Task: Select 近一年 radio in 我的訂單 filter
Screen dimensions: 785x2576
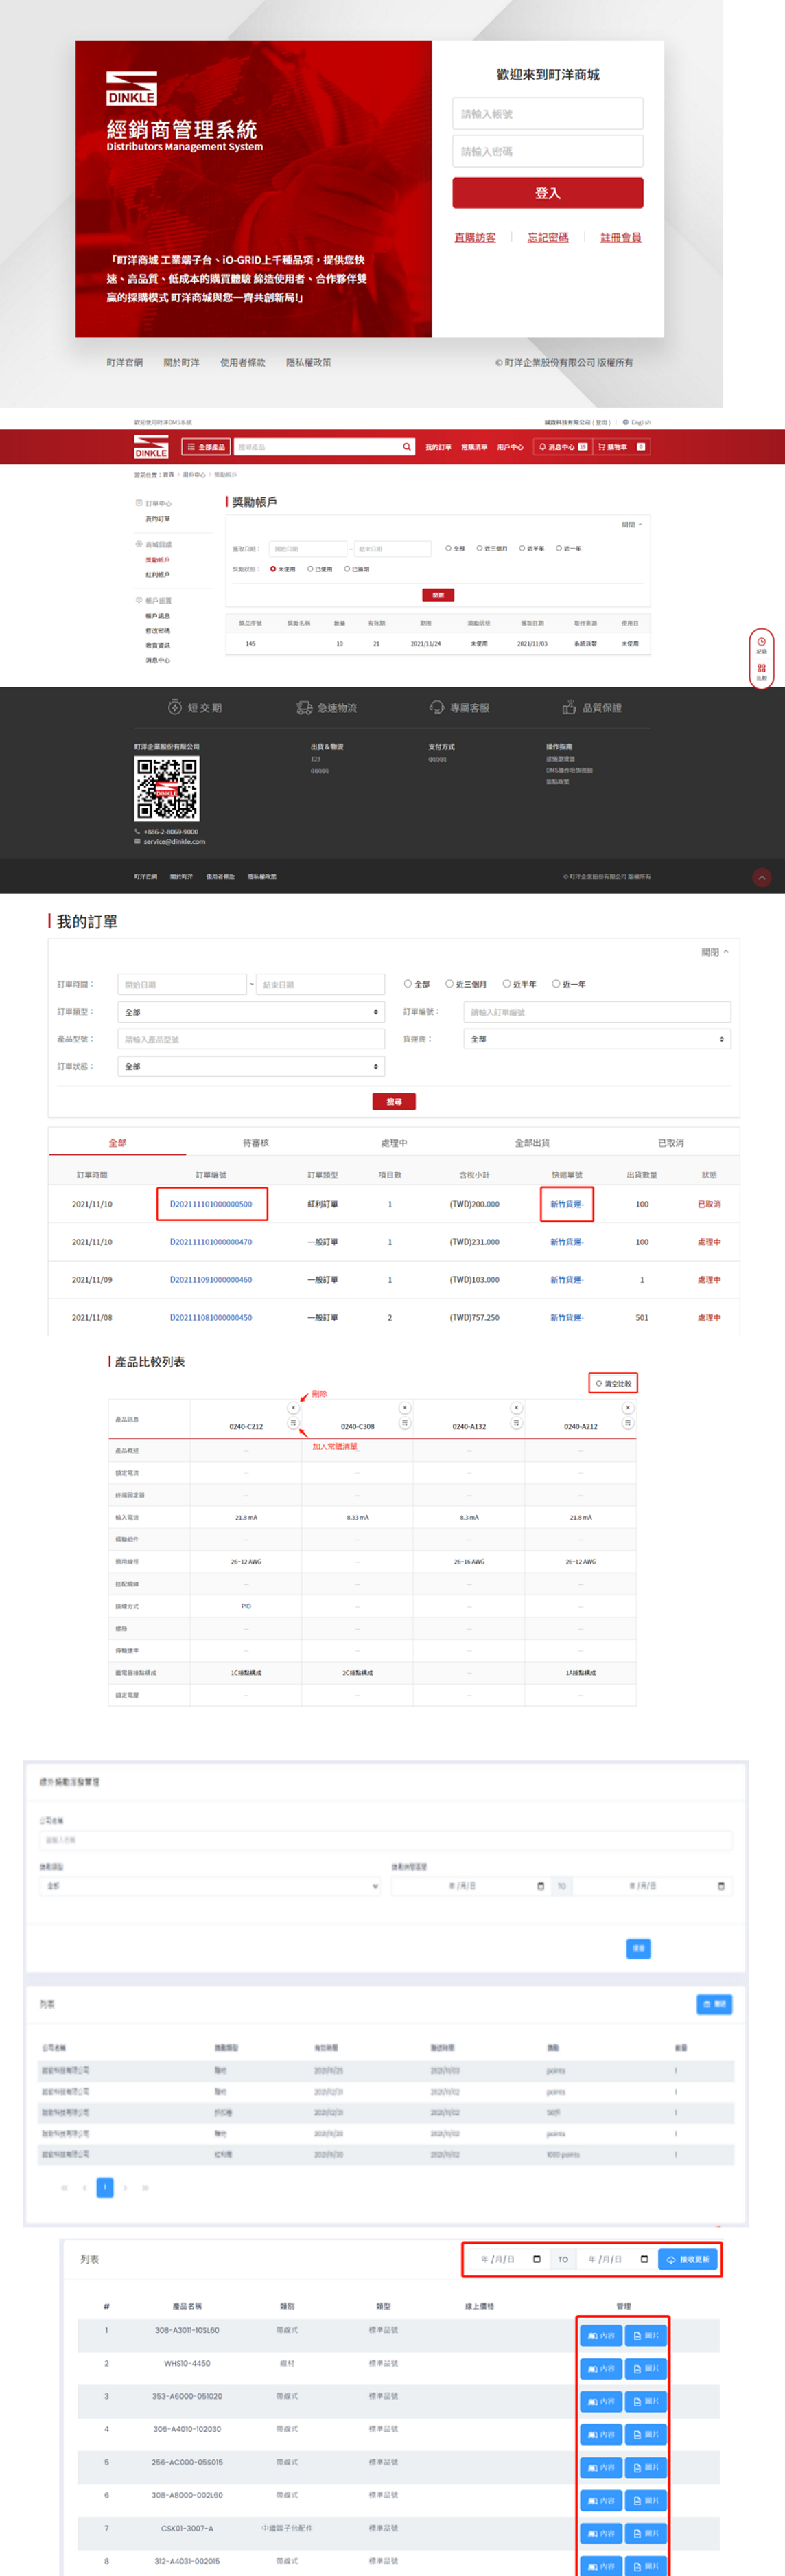Action: [556, 984]
